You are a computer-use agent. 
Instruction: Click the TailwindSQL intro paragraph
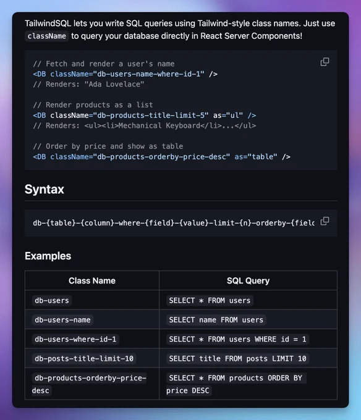tap(180, 30)
